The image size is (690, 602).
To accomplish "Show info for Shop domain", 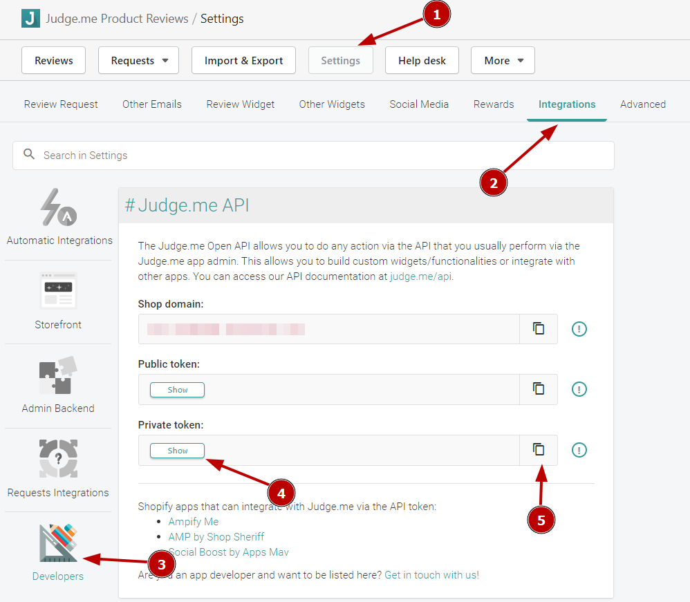I will [x=579, y=329].
